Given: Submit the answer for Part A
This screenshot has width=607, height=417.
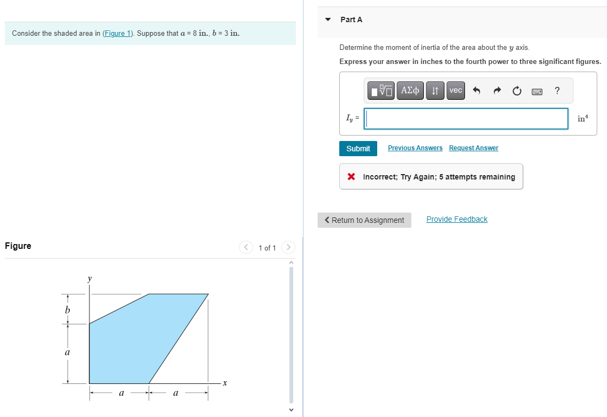Looking at the screenshot, I should pos(358,148).
